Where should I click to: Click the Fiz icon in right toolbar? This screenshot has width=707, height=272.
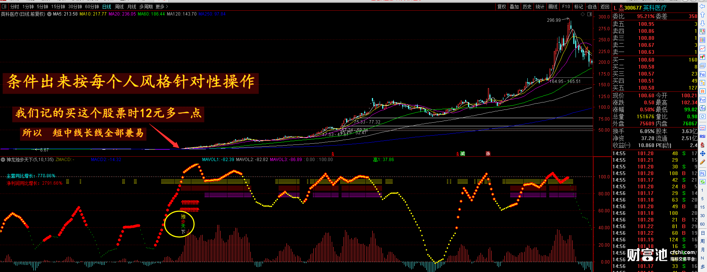pos(703,100)
